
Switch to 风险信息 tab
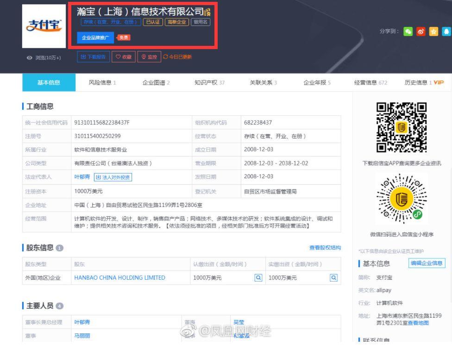102,83
